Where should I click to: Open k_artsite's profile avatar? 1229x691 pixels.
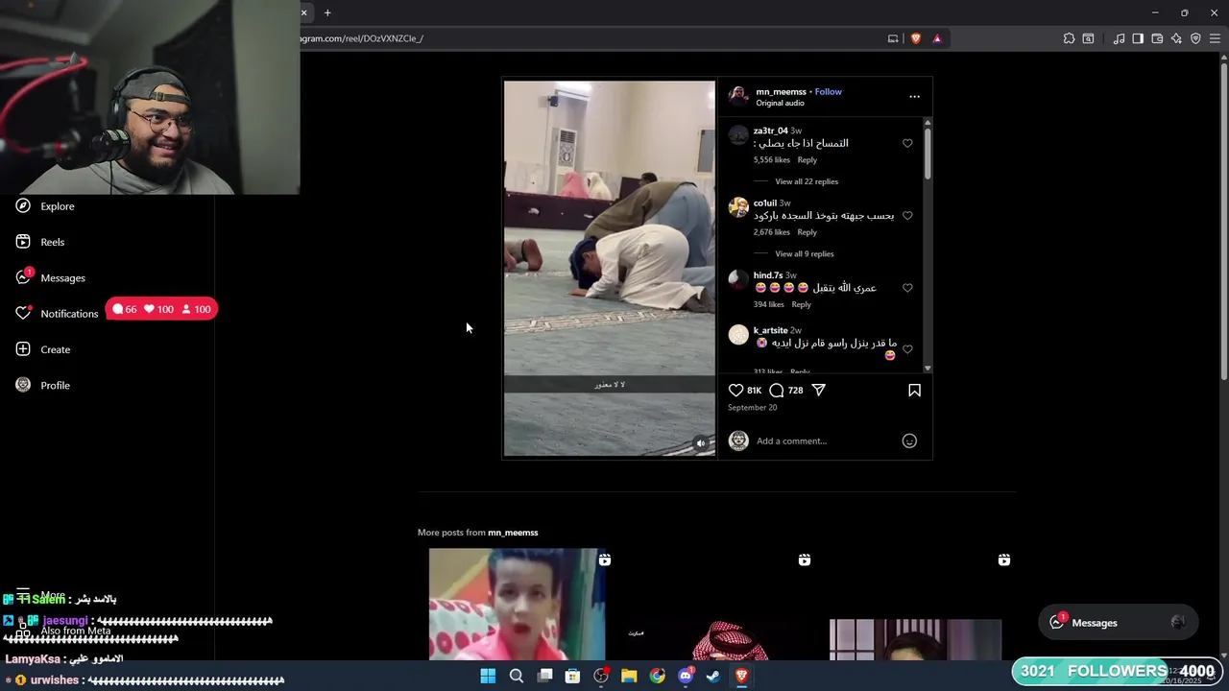click(x=738, y=335)
